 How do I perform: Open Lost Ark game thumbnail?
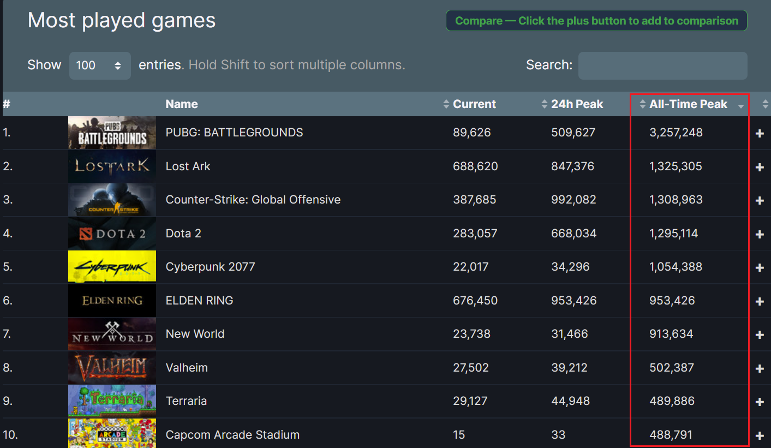112,166
